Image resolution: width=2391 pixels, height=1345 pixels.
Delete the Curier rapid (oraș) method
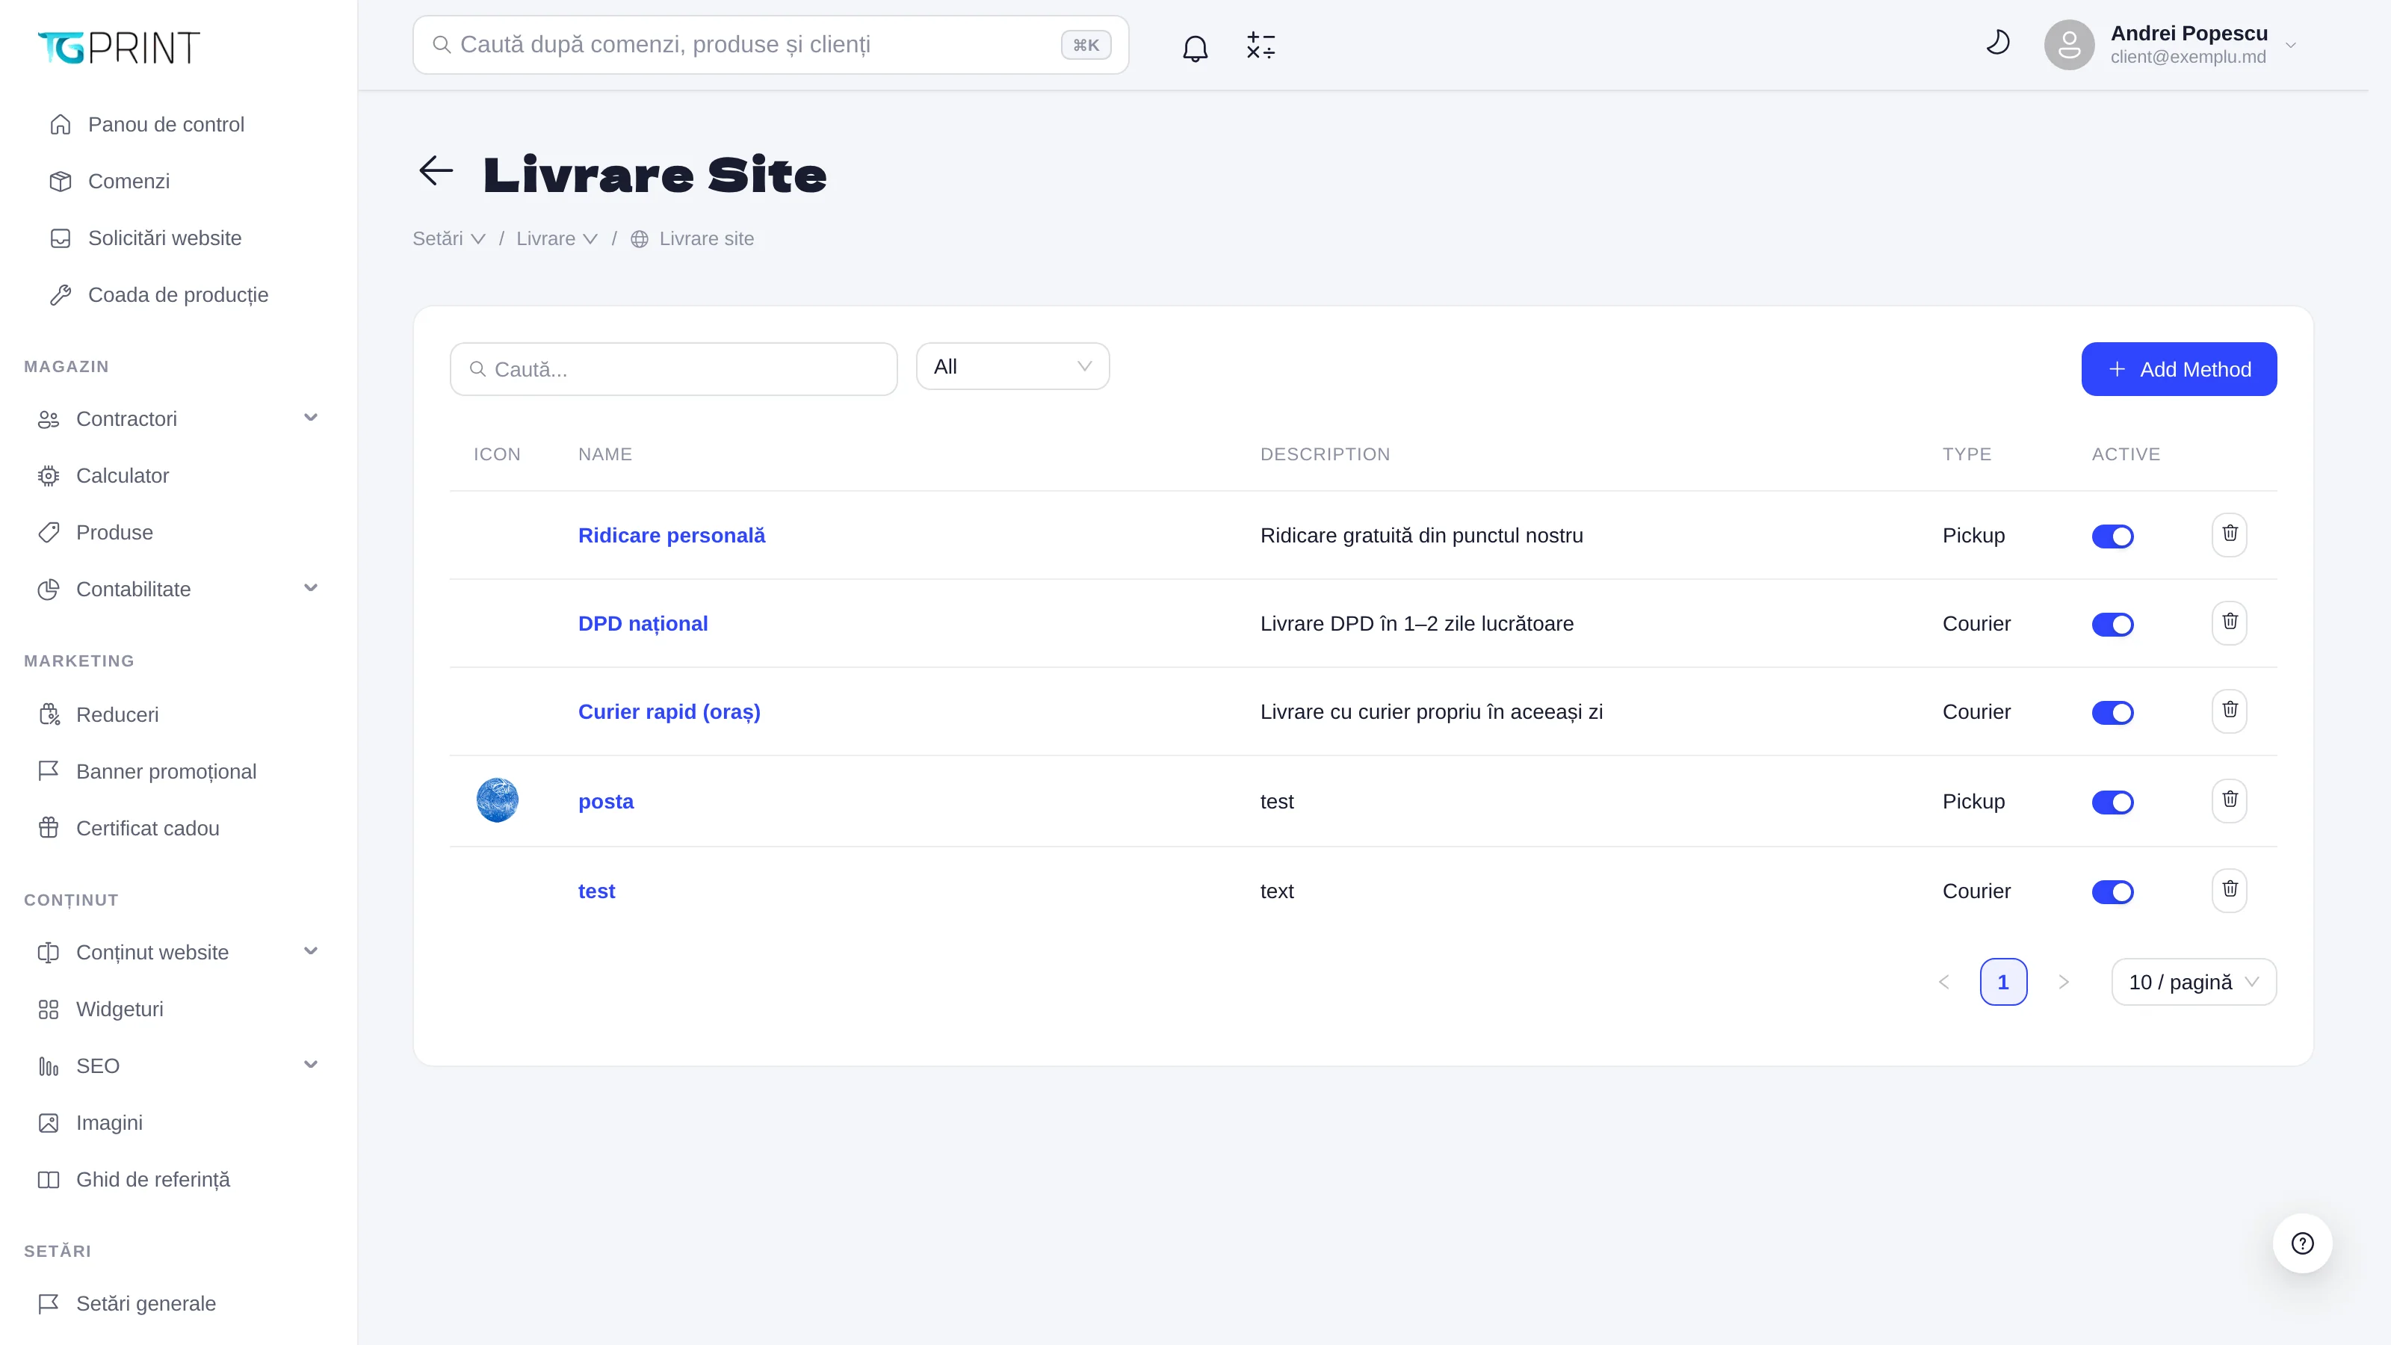point(2229,711)
